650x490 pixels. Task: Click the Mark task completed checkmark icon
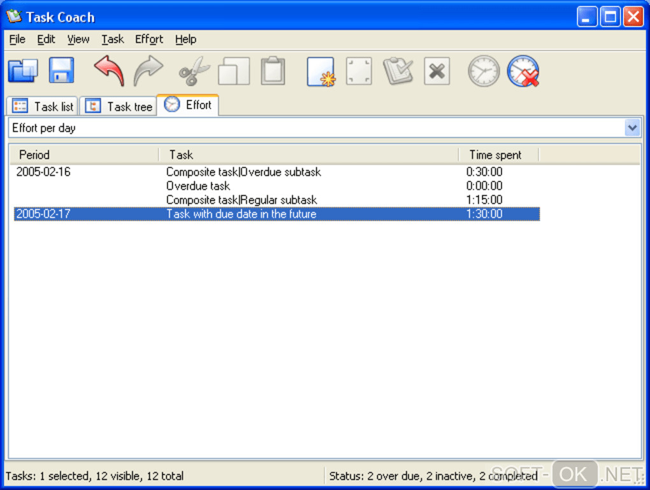(398, 71)
